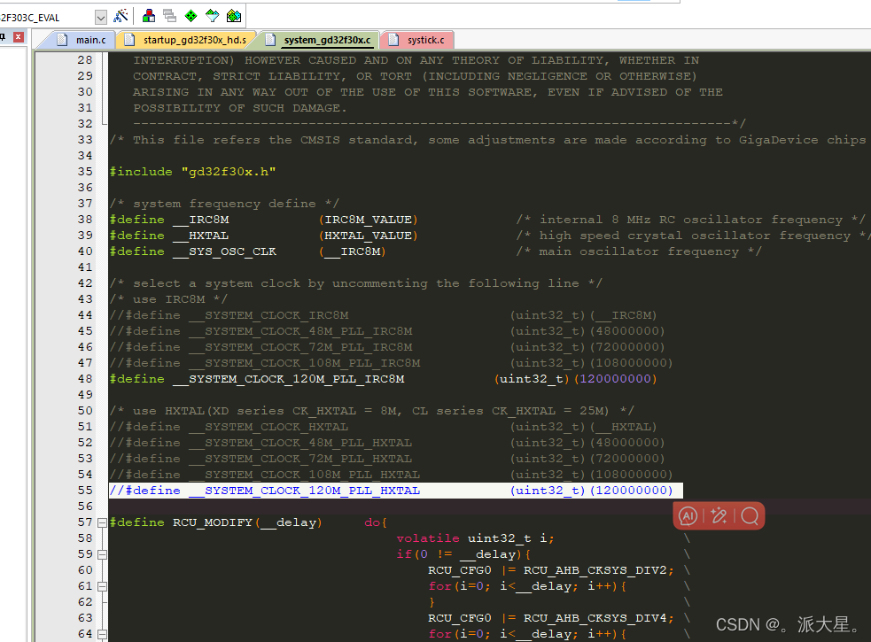
Task: Click the Manage Project Items cube icon
Action: tap(148, 15)
